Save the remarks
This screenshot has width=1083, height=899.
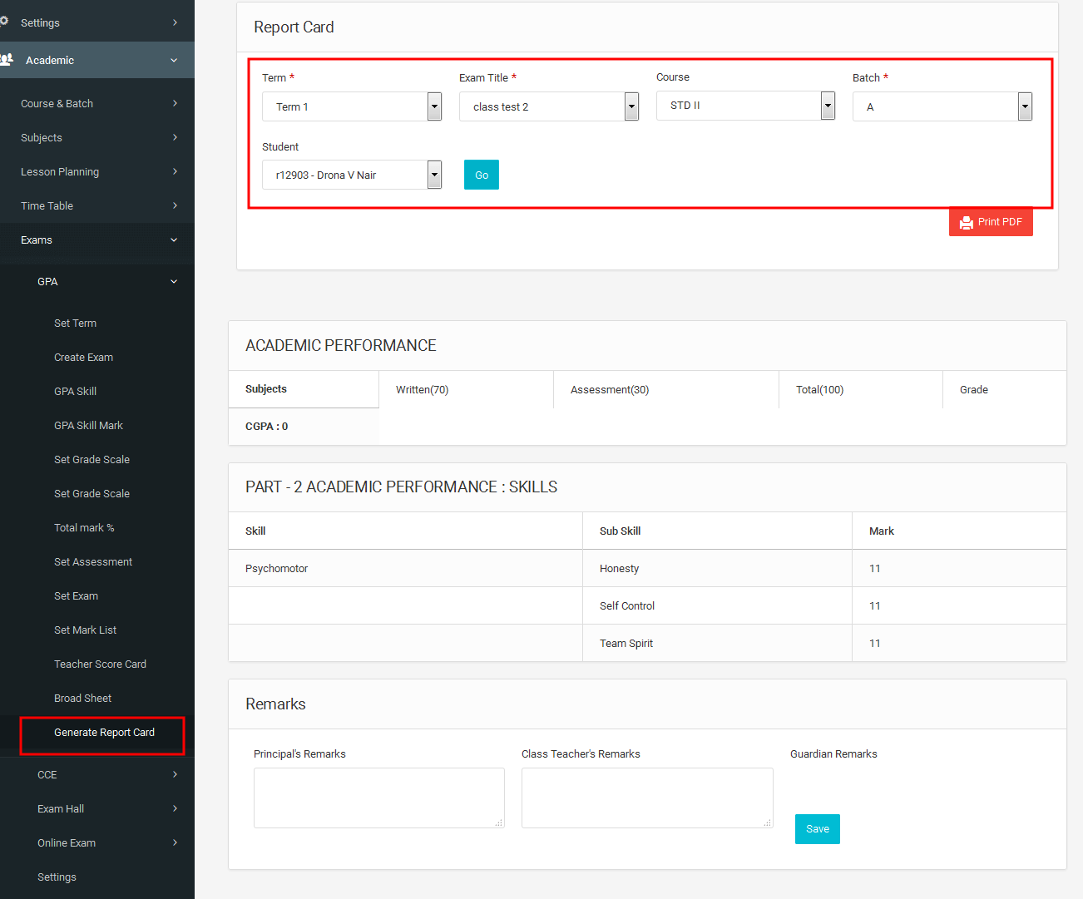tap(818, 829)
